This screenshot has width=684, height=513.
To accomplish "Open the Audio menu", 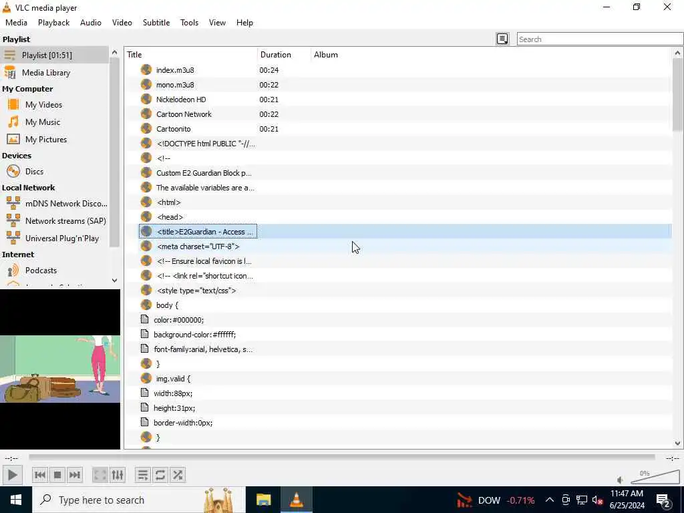I will (91, 23).
